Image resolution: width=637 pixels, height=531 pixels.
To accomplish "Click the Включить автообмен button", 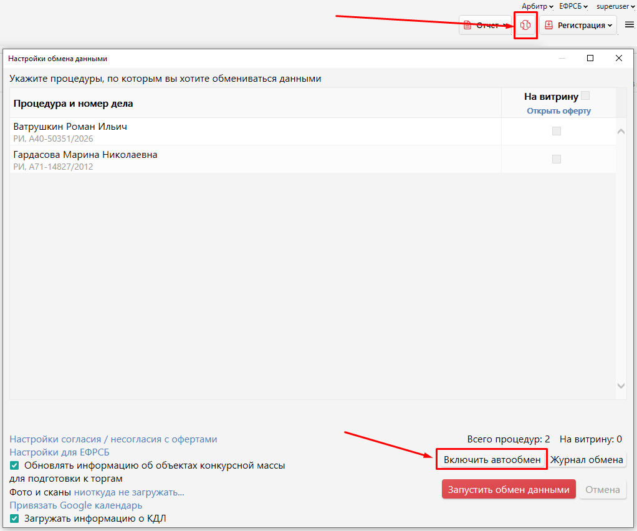I will [492, 459].
